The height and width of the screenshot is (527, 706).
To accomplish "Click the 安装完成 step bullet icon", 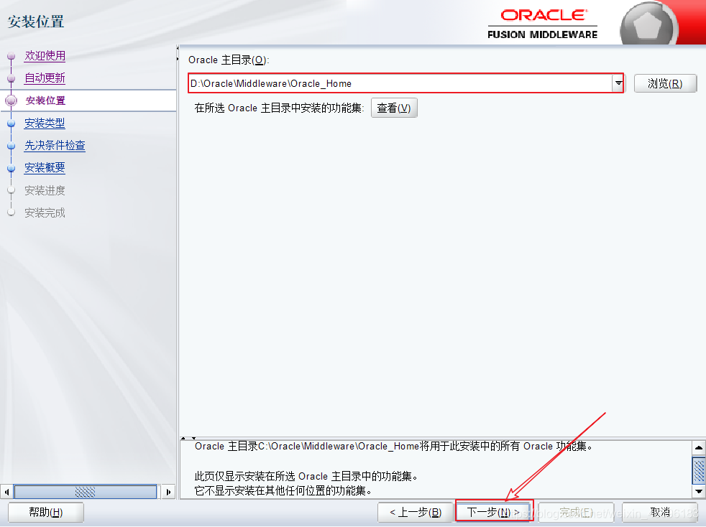I will coord(12,213).
